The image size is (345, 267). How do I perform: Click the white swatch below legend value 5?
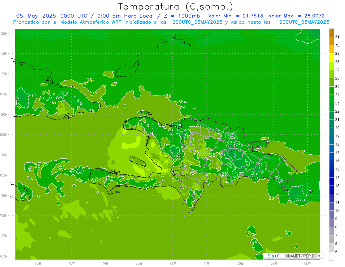[331, 256]
